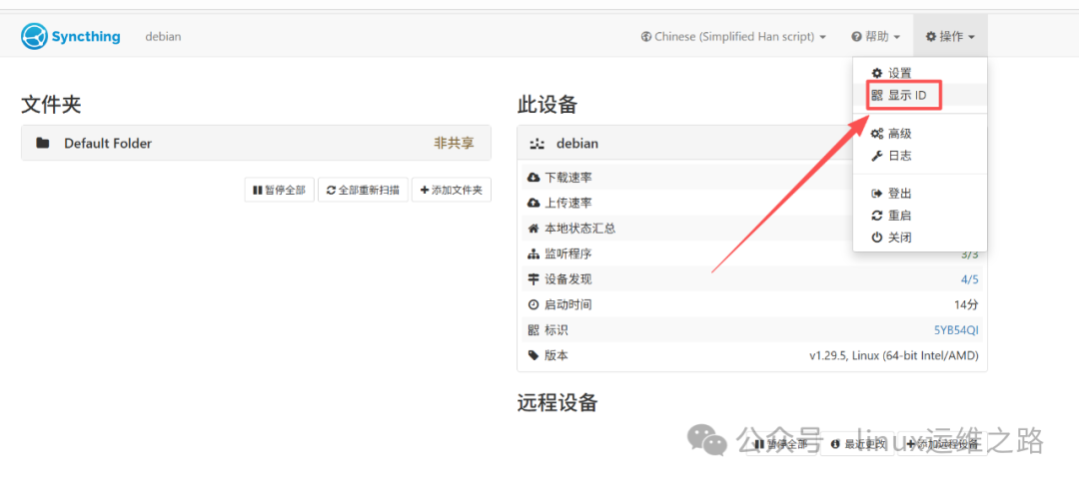Click the clock icon by 启动时间
The image size is (1079, 484).
pyautogui.click(x=534, y=304)
